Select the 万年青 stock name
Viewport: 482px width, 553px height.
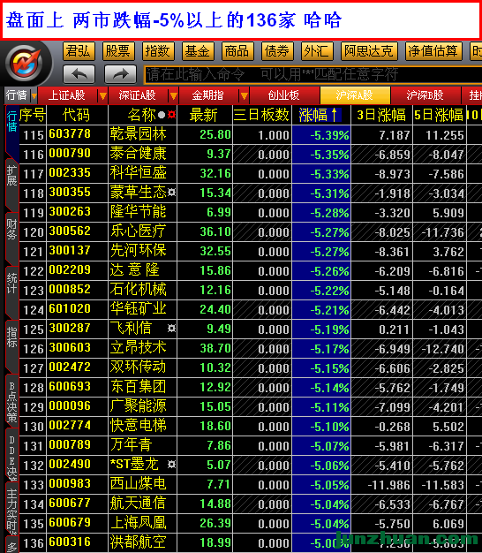point(131,444)
